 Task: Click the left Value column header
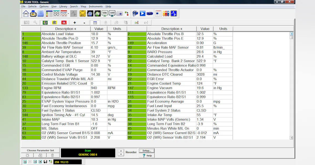pos(99,29)
